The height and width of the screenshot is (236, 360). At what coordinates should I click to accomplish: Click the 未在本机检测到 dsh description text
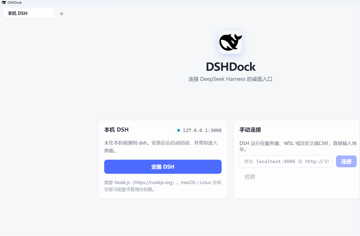[161, 147]
